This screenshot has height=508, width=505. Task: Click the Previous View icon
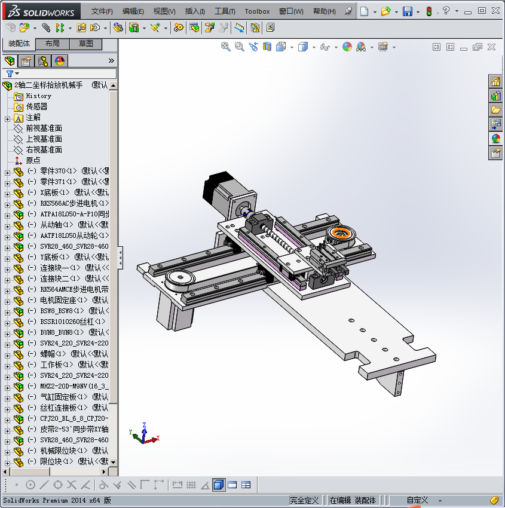253,47
